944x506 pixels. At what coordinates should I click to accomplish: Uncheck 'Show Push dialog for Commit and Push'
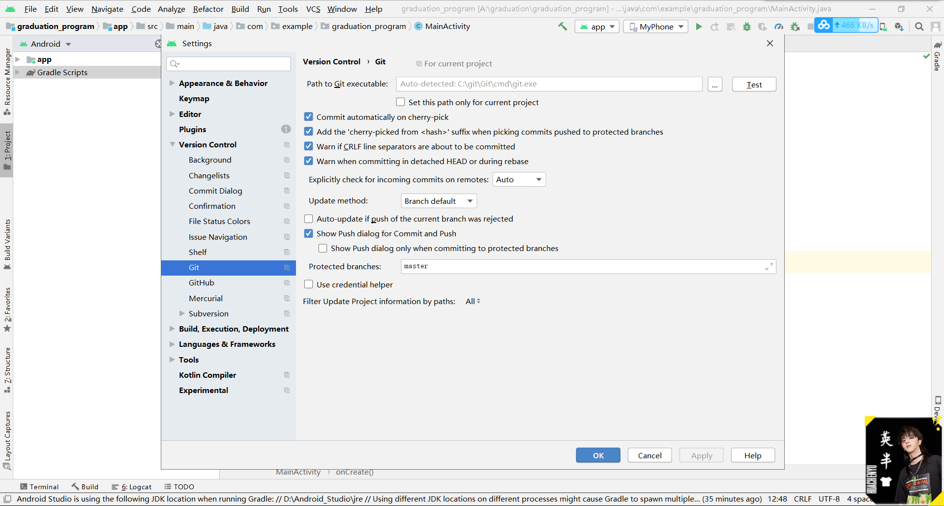pos(308,233)
